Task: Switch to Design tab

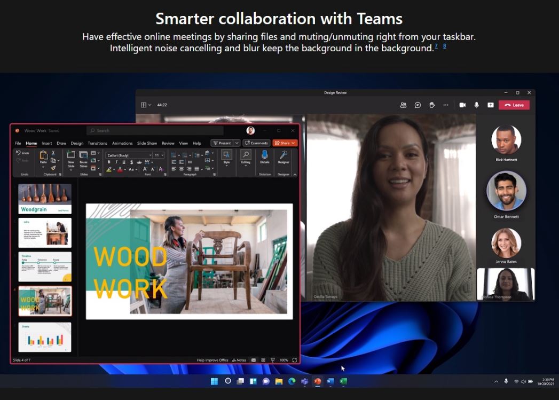Action: click(77, 143)
